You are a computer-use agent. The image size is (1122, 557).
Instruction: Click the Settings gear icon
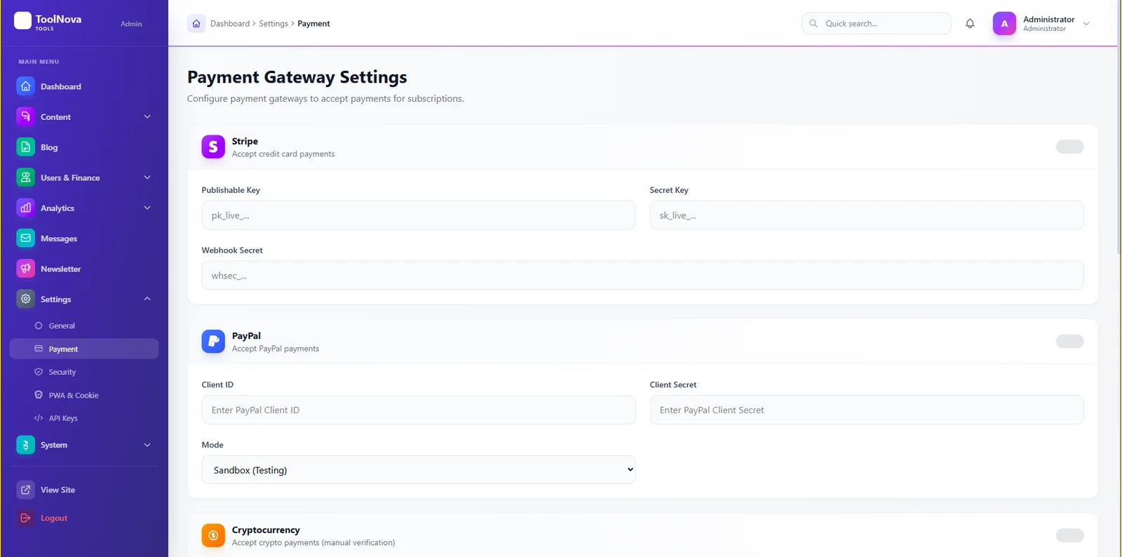(x=26, y=299)
